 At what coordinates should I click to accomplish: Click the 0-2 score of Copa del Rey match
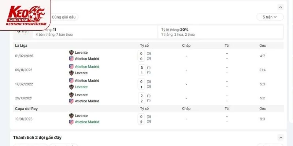[x=141, y=119]
